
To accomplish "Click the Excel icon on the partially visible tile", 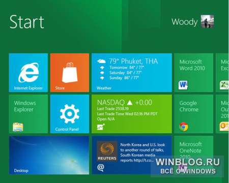I will (x=224, y=85).
